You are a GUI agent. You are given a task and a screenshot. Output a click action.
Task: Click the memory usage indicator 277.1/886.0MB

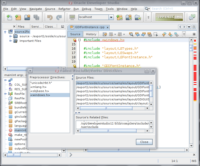(x=169, y=17)
